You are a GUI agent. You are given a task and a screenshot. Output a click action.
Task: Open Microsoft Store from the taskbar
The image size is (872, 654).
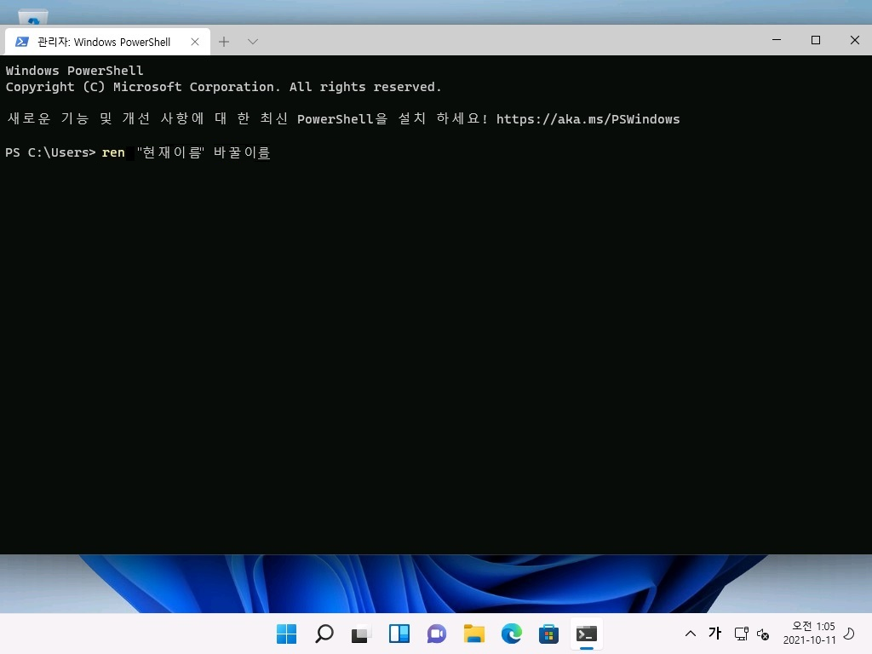pos(549,634)
